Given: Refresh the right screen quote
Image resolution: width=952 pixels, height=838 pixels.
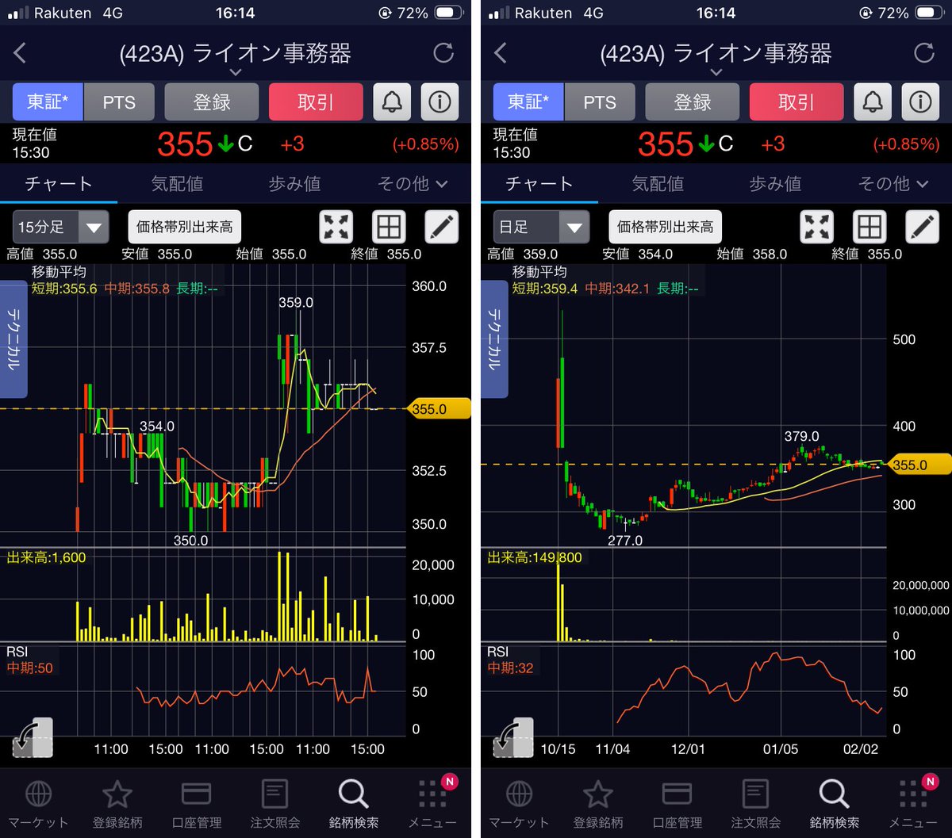Looking at the screenshot, I should 924,53.
